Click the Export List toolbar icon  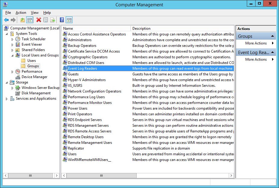53,20
